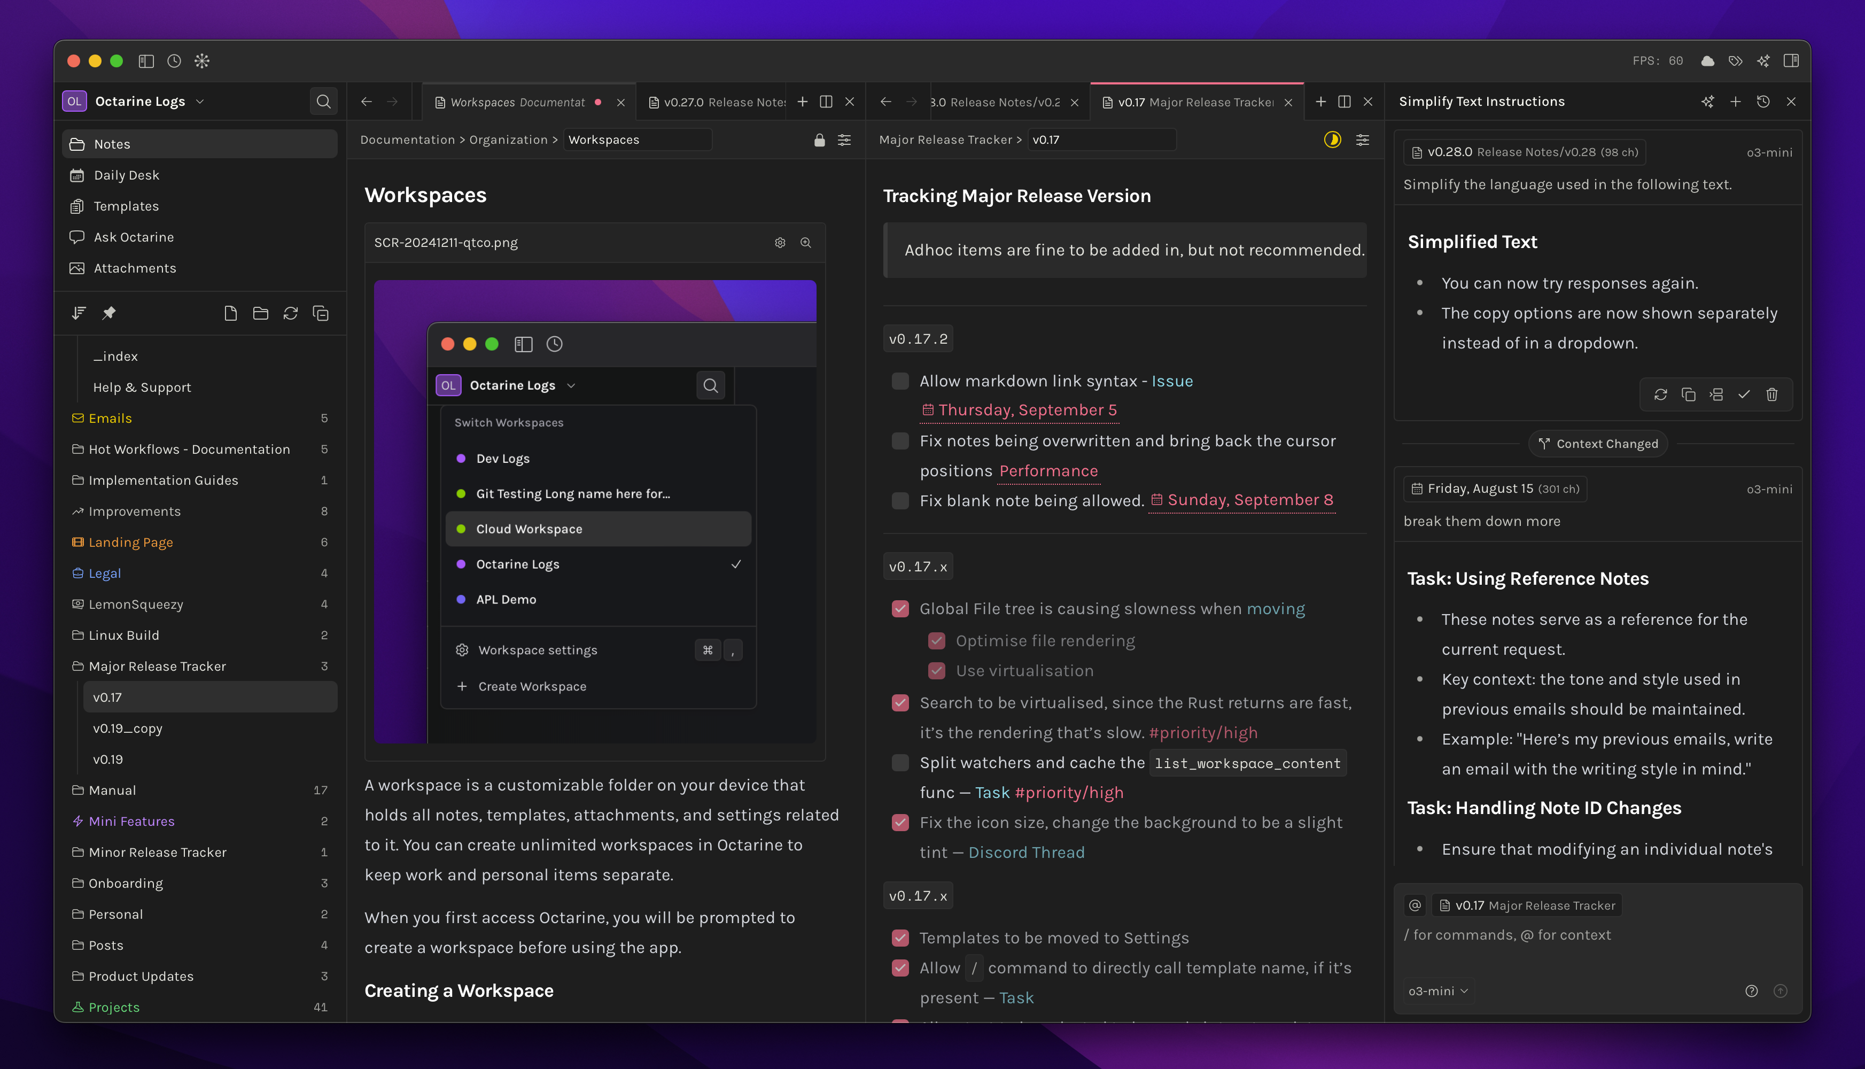Split the left editor pane
Image resolution: width=1865 pixels, height=1069 pixels.
click(x=826, y=102)
